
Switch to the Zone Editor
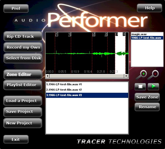click(x=23, y=74)
